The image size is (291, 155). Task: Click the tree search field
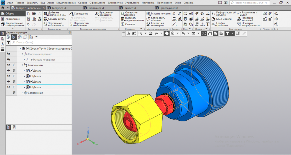[41, 43]
